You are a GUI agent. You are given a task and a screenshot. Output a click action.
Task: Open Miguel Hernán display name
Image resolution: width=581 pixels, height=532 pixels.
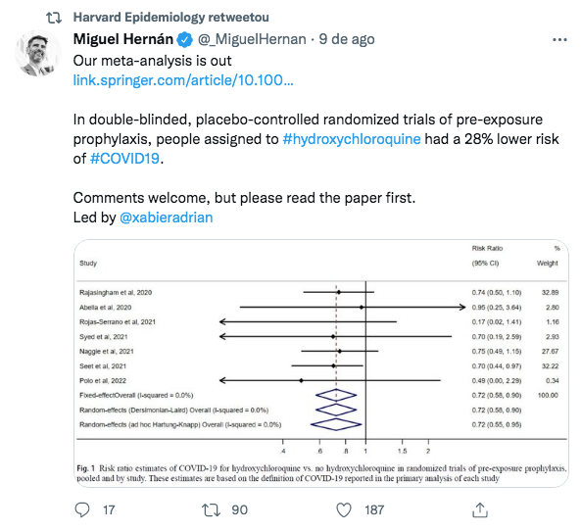123,39
